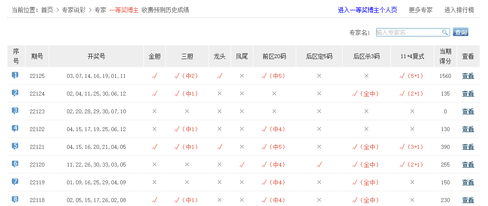
Task: Open the 更多专家 link
Action: pos(420,10)
